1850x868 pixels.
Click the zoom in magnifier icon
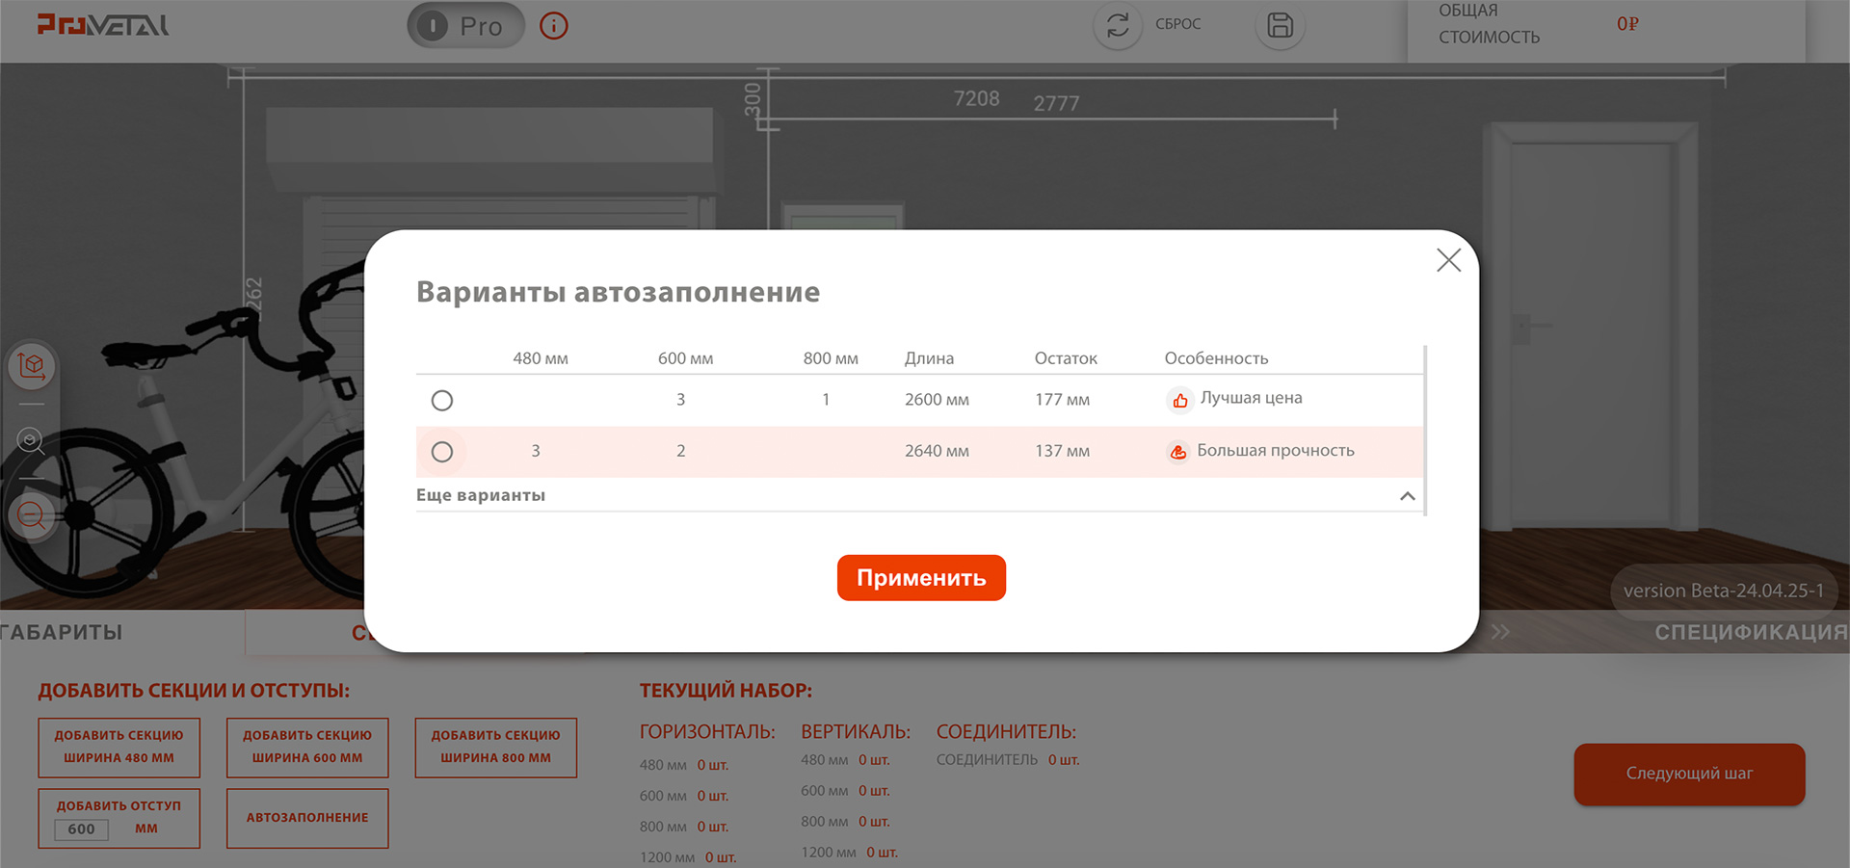[x=32, y=441]
